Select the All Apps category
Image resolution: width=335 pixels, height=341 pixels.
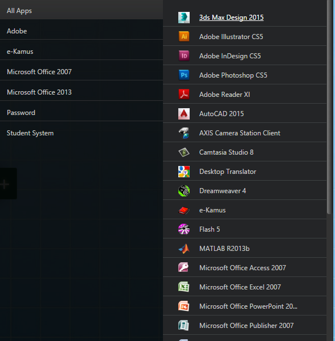81,10
